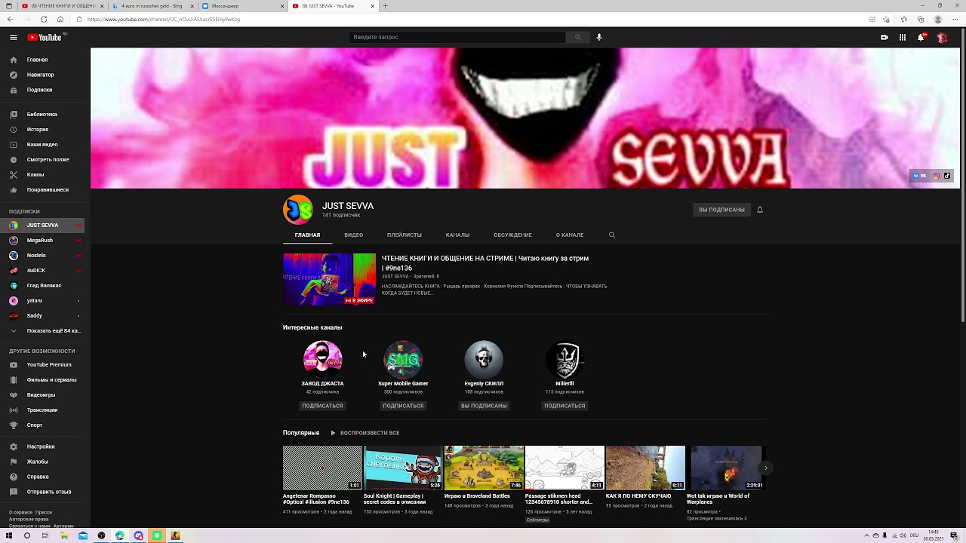Click the Instagram link on the banner
Image resolution: width=966 pixels, height=543 pixels.
click(x=937, y=176)
